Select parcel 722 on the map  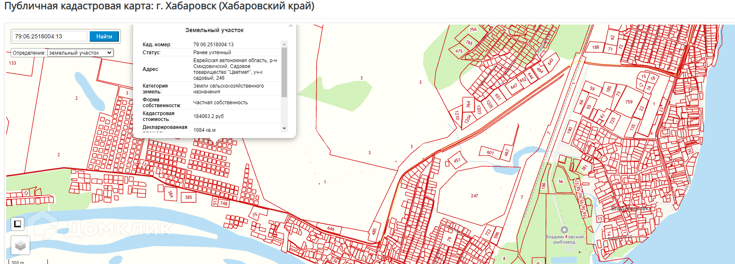[x=488, y=233]
